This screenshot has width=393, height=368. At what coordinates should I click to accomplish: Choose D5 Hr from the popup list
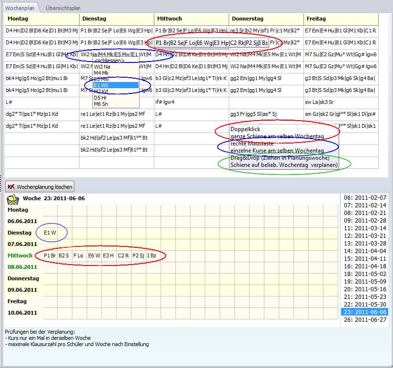(x=101, y=97)
